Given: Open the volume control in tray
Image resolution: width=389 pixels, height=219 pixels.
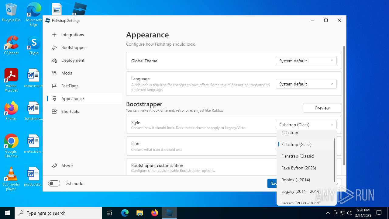Looking at the screenshot, I should pyautogui.click(x=350, y=213).
